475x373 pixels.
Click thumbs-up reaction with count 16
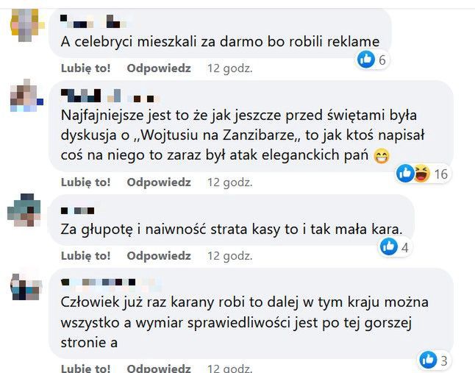click(x=405, y=174)
